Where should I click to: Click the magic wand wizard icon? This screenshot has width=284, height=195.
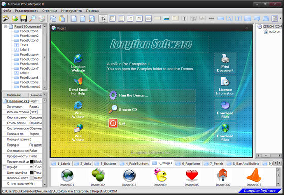click(x=6, y=18)
